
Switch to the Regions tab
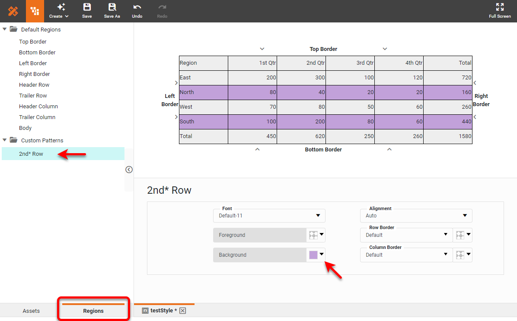click(93, 311)
